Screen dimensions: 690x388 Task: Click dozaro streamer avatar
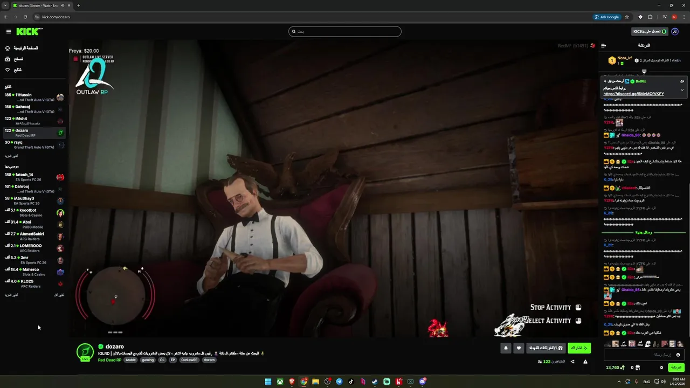coord(85,352)
